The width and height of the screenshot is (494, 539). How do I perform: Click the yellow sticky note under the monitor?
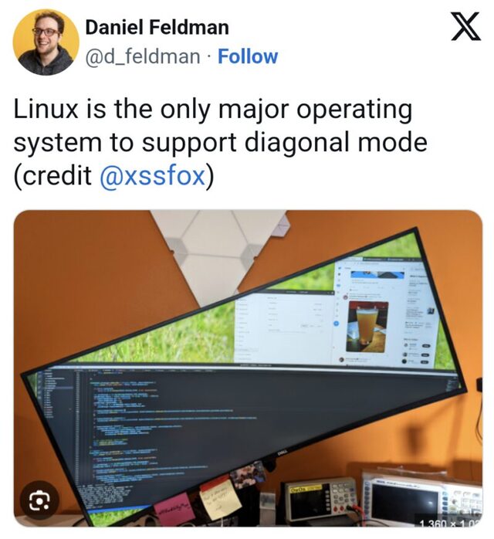tap(220, 499)
